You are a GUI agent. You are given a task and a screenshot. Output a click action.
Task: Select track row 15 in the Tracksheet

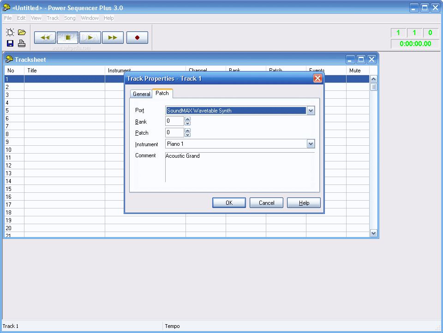point(187,189)
